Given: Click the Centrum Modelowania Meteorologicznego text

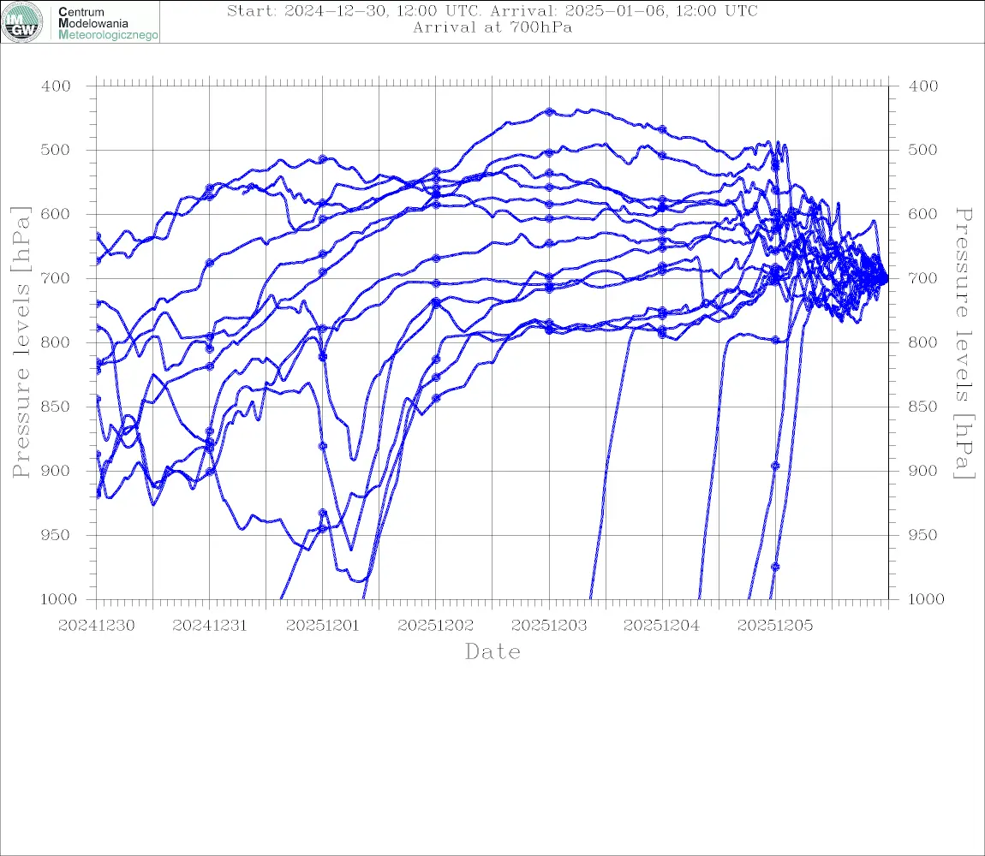Looking at the screenshot, I should coord(108,23).
